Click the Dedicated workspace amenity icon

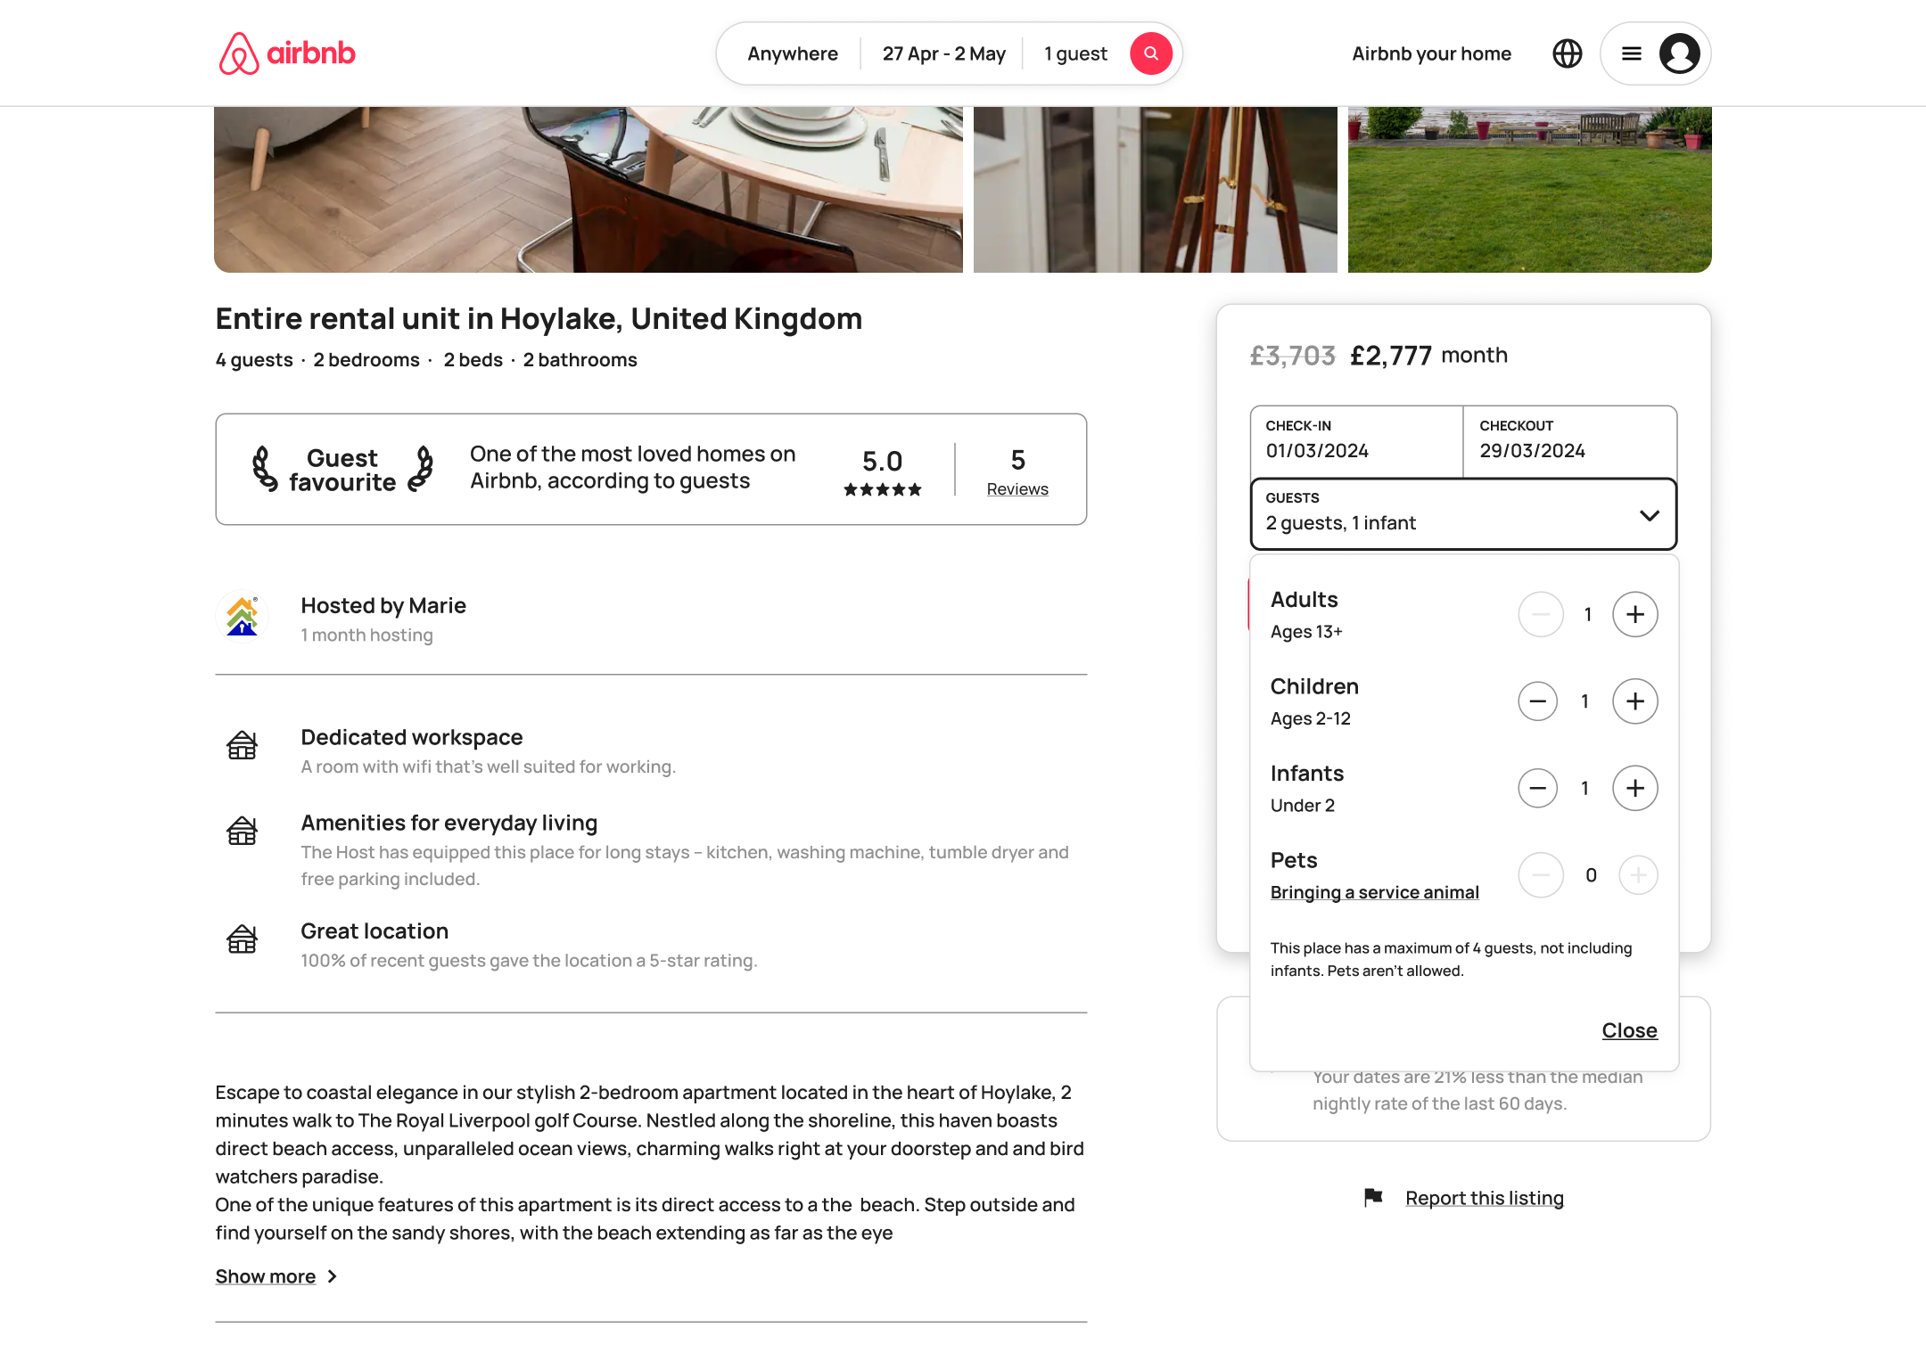242,747
